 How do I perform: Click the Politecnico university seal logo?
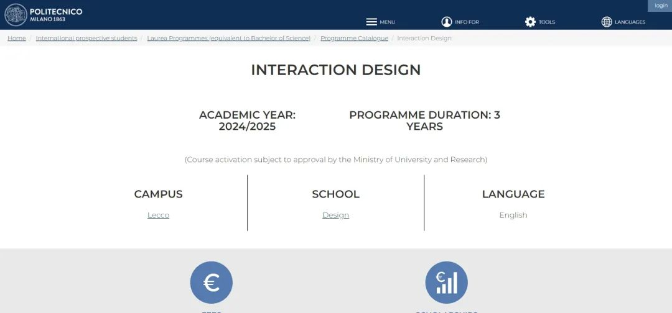tap(16, 15)
